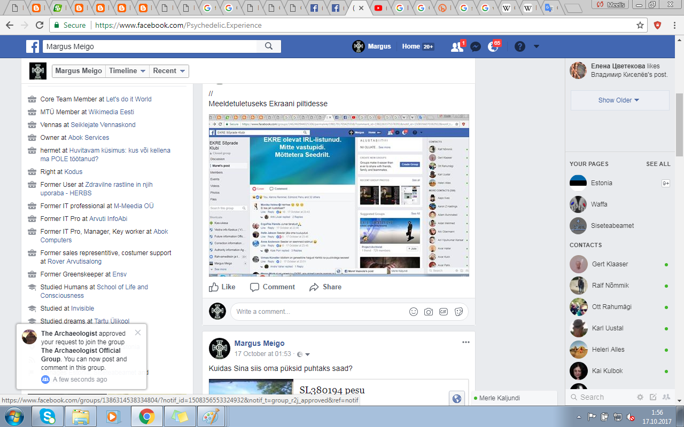Add a GIF to the comment
Viewport: 684px width, 427px height.
443,312
